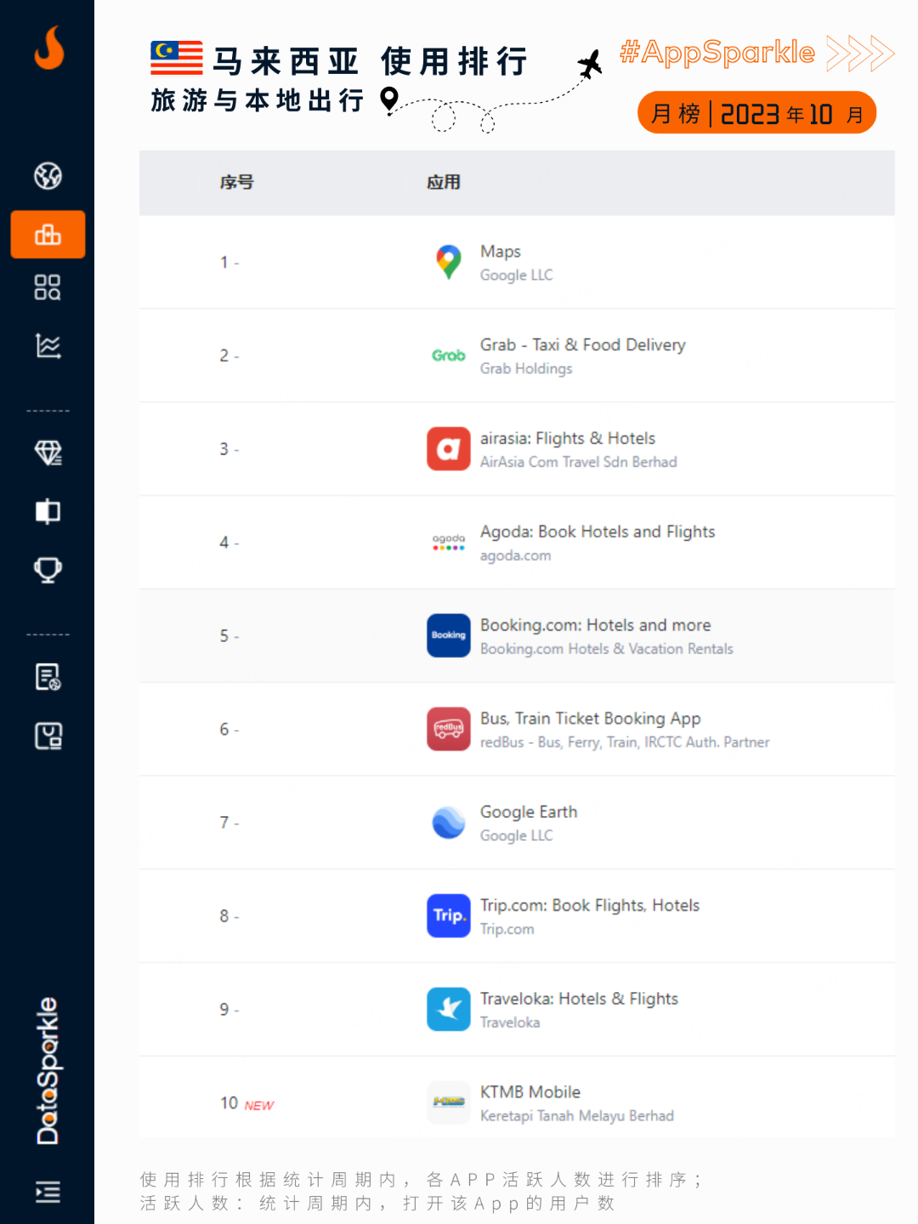The width and height of the screenshot is (918, 1224).
Task: Open Agoda: Book Hotels and Flights
Action: pos(597,532)
